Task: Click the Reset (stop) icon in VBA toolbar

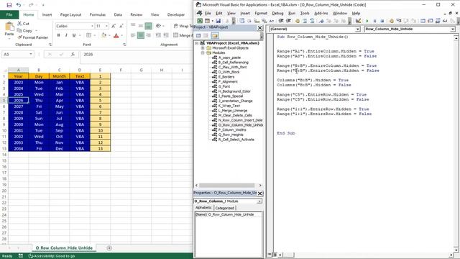Action: point(382,21)
